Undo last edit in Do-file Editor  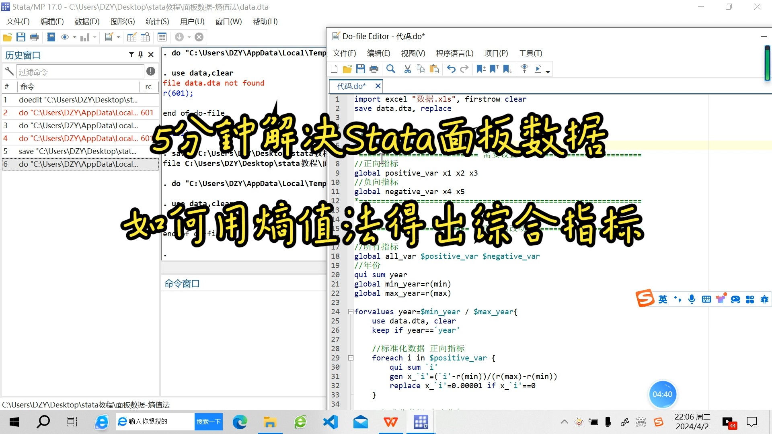pos(451,69)
